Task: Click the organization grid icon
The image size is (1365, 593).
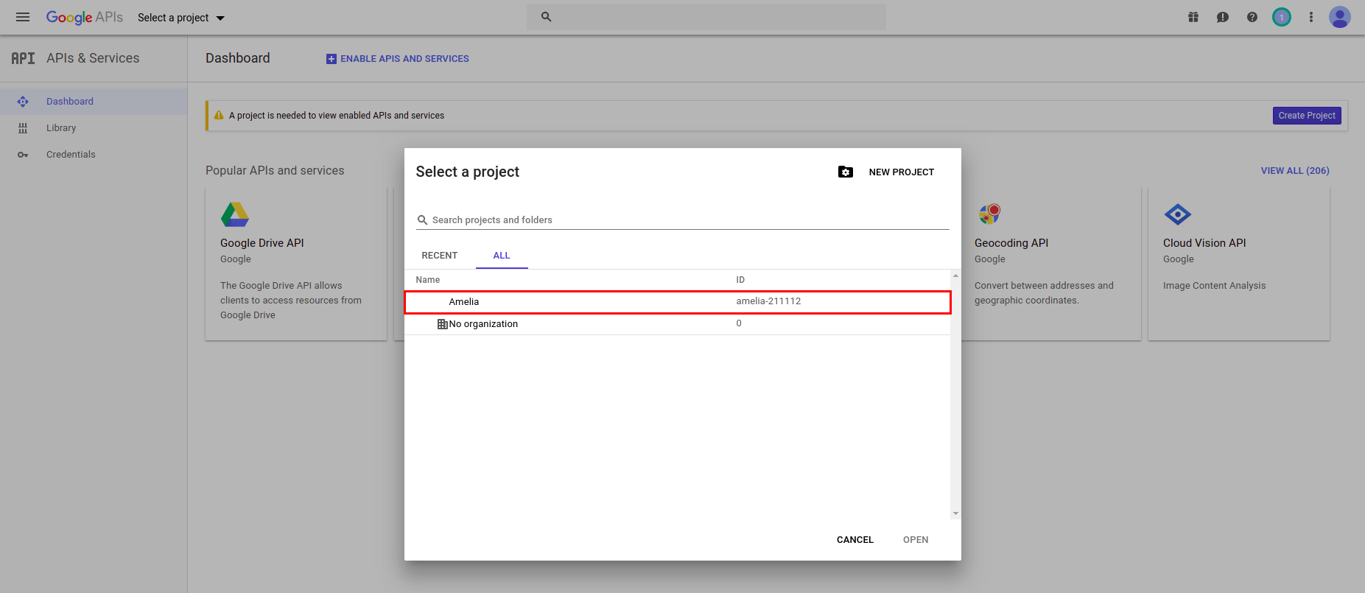Action: tap(443, 324)
